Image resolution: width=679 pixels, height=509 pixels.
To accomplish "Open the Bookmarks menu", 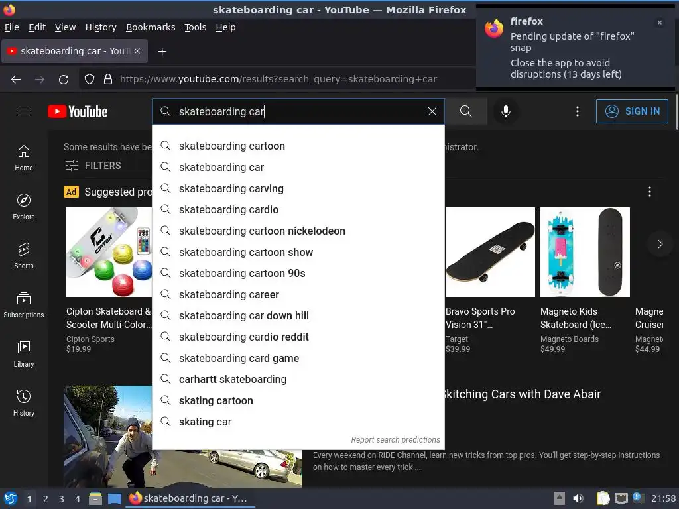I will coord(151,27).
